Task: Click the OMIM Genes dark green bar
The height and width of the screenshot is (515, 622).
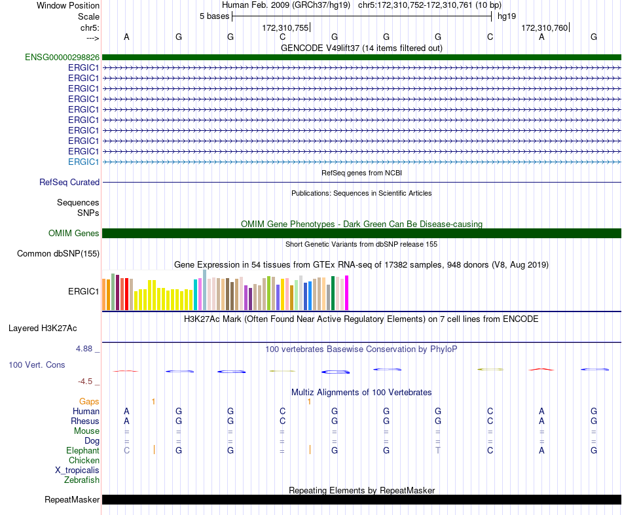Action: pyautogui.click(x=361, y=233)
